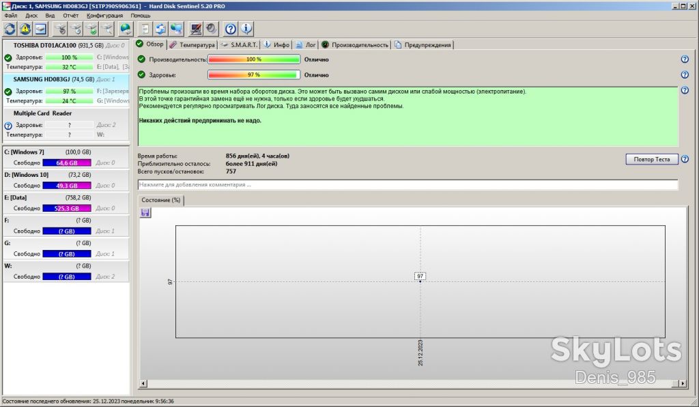This screenshot has height=407, width=699.
Task: Click the help icon beside Повтор Теста
Action: 685,159
